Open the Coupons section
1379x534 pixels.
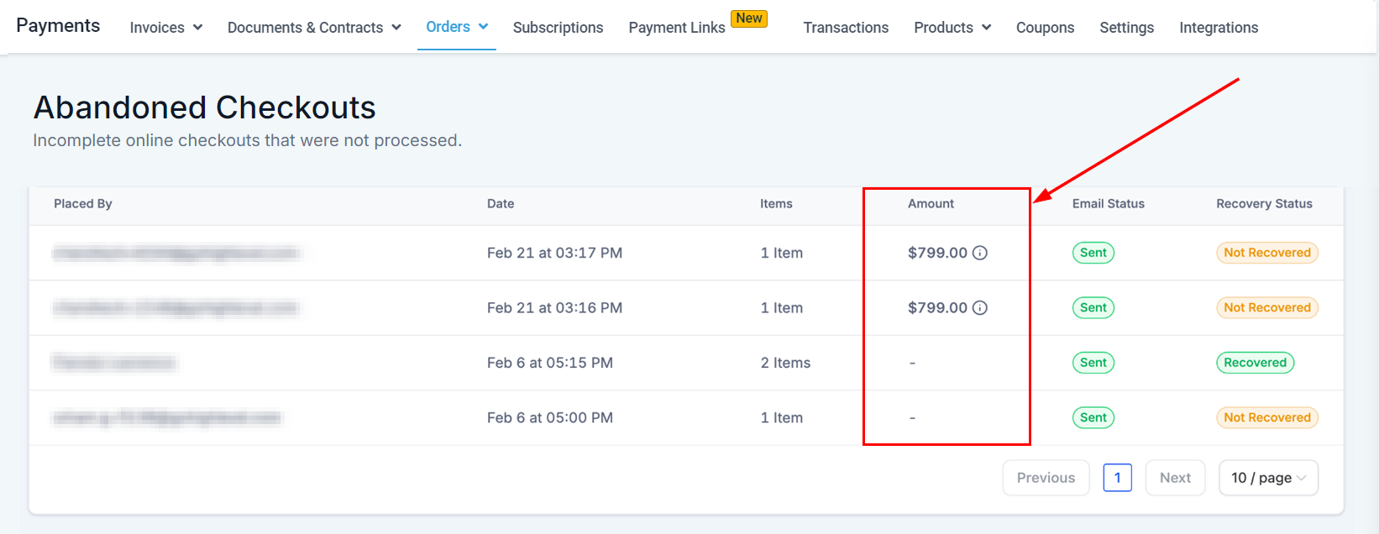pyautogui.click(x=1044, y=28)
